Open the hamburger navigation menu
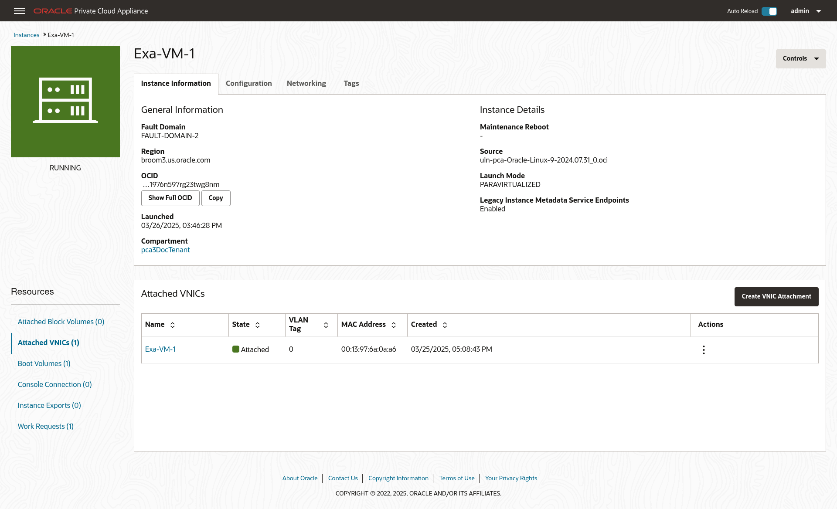The width and height of the screenshot is (837, 509). coord(19,11)
